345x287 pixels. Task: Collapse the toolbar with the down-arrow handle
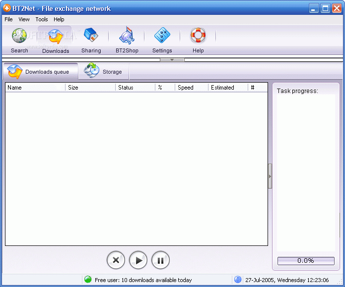(x=172, y=60)
